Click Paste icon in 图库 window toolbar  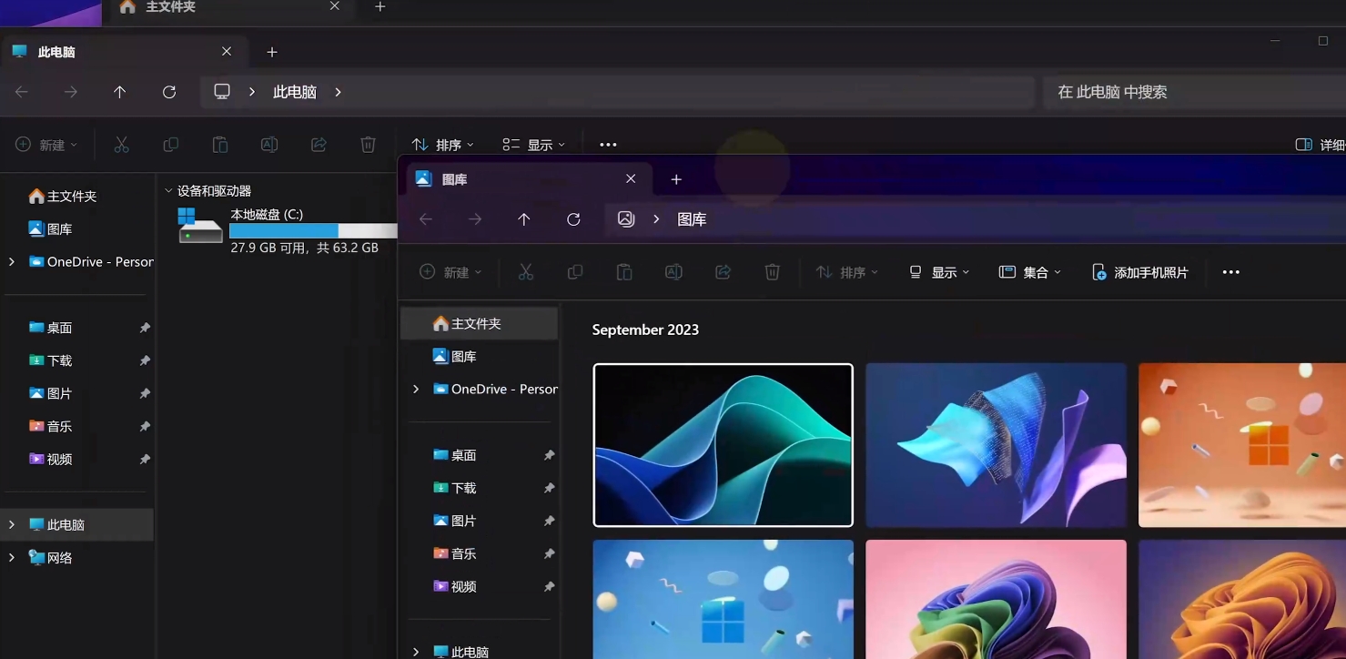pyautogui.click(x=624, y=272)
